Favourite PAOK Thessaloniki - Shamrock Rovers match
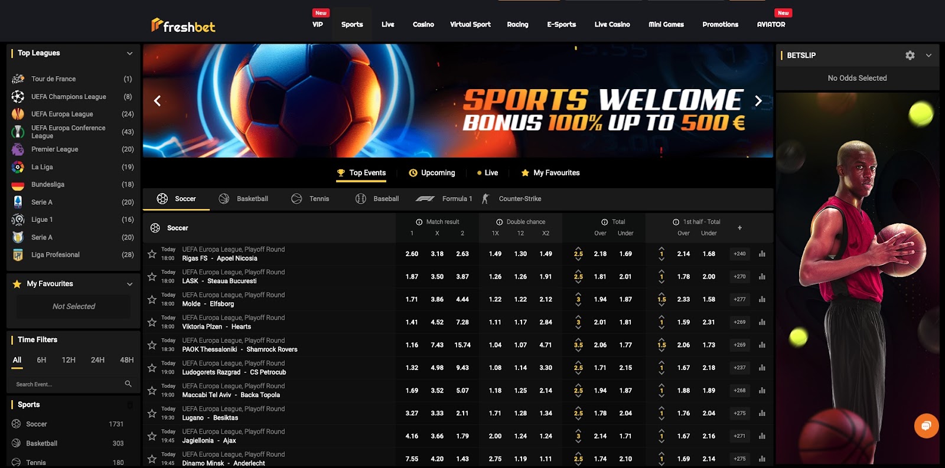This screenshot has height=468, width=945. pos(152,345)
